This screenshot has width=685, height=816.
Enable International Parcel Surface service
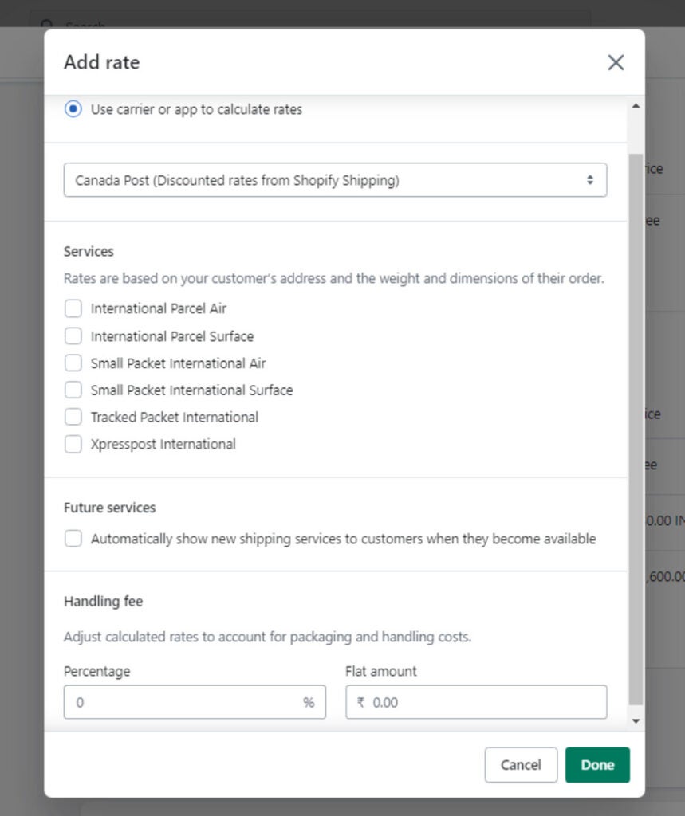[x=73, y=335]
